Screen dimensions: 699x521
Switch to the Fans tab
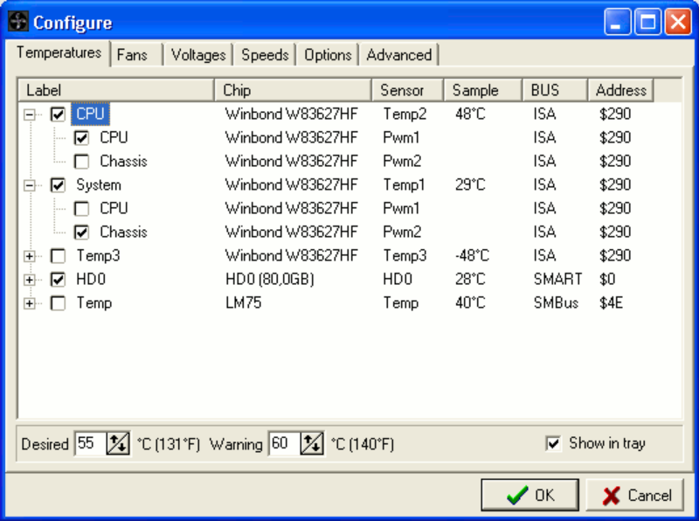132,54
